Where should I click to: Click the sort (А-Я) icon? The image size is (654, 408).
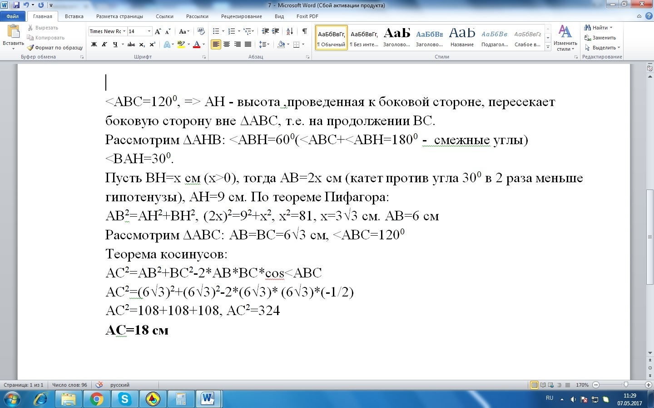tap(290, 31)
